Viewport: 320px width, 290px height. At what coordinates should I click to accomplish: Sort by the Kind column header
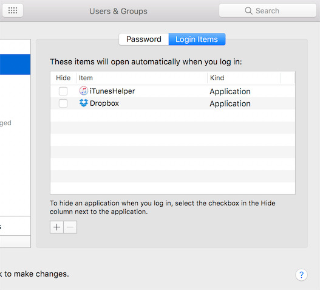click(x=244, y=78)
